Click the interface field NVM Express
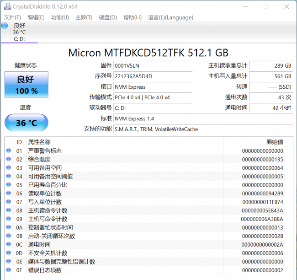 [x=153, y=87]
